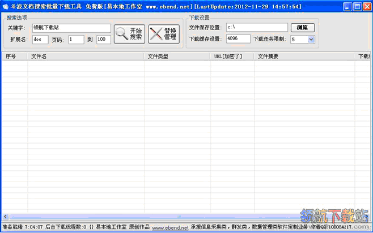The image size is (373, 233).
Task: Click the 开始搜索 magnifier button
Action: pos(129,34)
